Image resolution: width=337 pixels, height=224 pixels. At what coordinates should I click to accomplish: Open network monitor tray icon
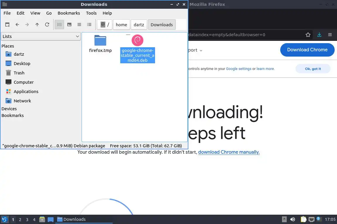(x=312, y=219)
